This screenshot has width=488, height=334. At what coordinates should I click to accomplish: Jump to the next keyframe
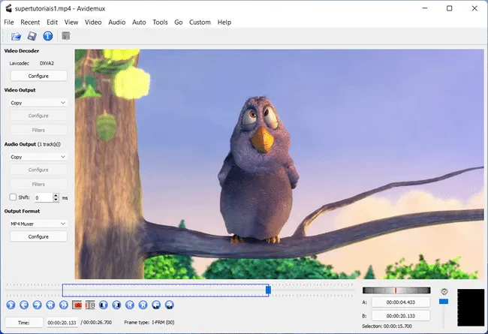pos(64,305)
